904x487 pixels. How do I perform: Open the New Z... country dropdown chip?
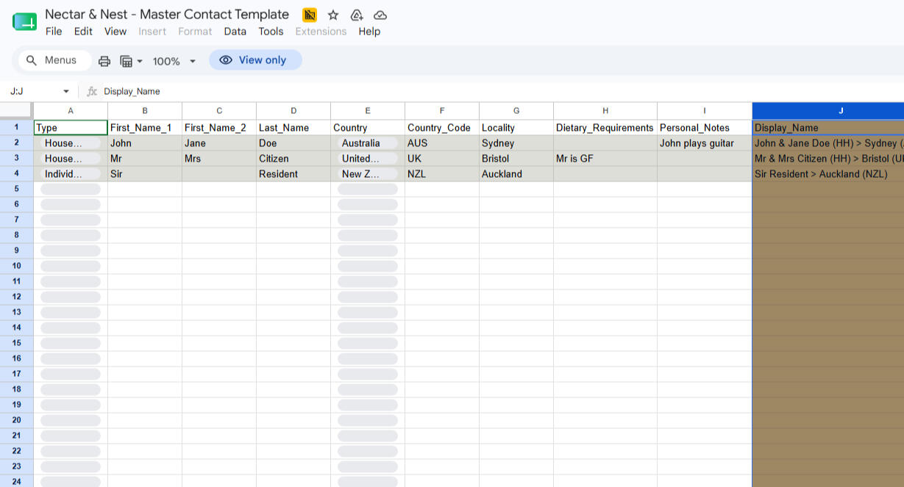pyautogui.click(x=368, y=174)
